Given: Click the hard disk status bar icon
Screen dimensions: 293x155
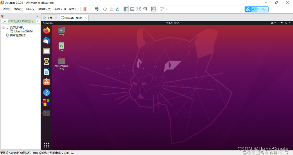Looking at the screenshot, I should [245, 153].
